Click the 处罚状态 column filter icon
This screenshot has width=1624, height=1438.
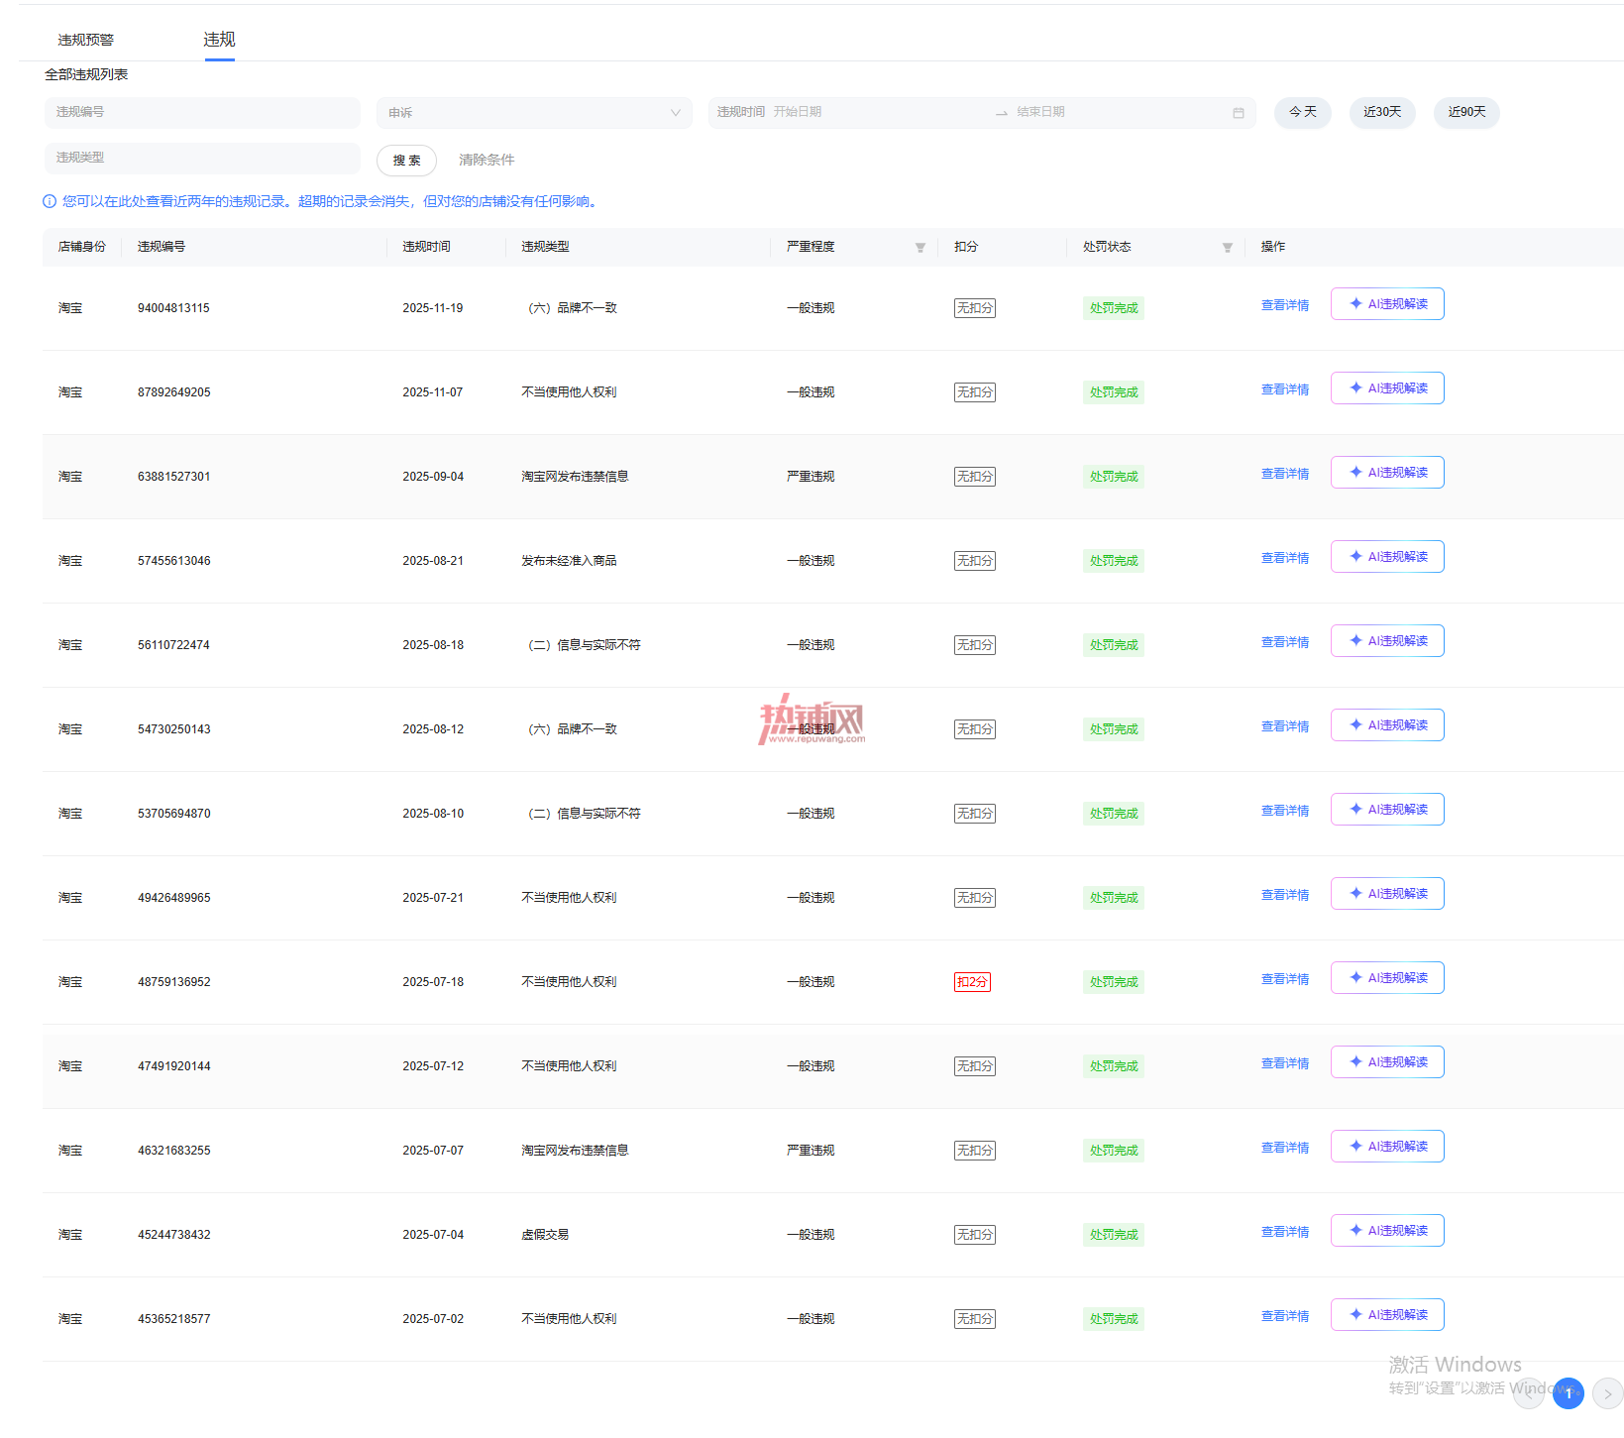point(1227,248)
